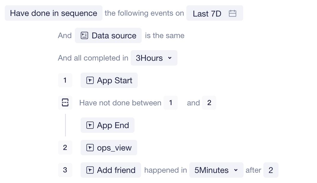The width and height of the screenshot is (317, 183).
Task: Click the event icon on App End
Action: tap(90, 125)
